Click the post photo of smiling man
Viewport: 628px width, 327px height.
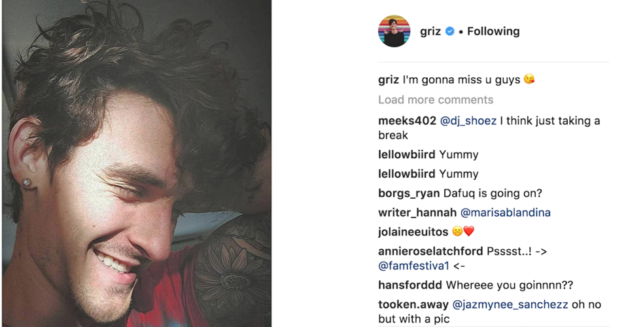click(136, 163)
